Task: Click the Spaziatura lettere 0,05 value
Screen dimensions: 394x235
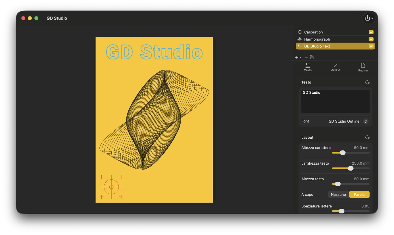Action: pyautogui.click(x=365, y=206)
